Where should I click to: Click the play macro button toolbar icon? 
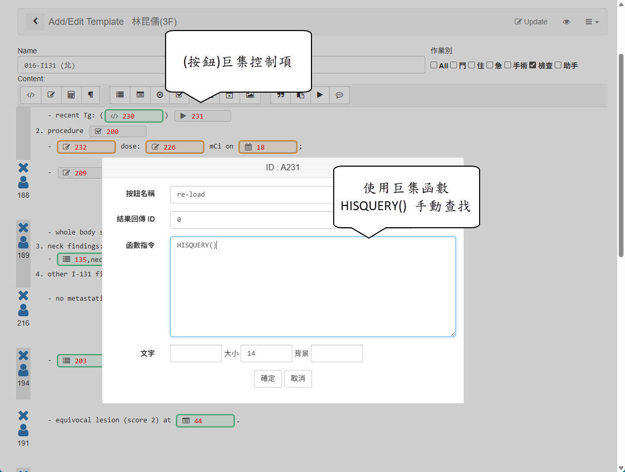[x=320, y=95]
